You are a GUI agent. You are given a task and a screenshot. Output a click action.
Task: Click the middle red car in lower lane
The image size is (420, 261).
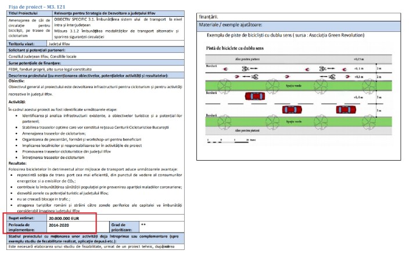click(x=292, y=110)
